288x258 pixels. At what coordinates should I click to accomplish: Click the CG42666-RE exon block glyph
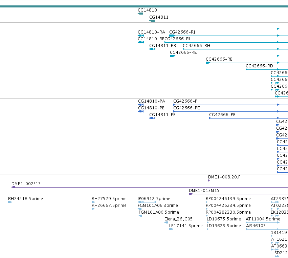(172, 56)
